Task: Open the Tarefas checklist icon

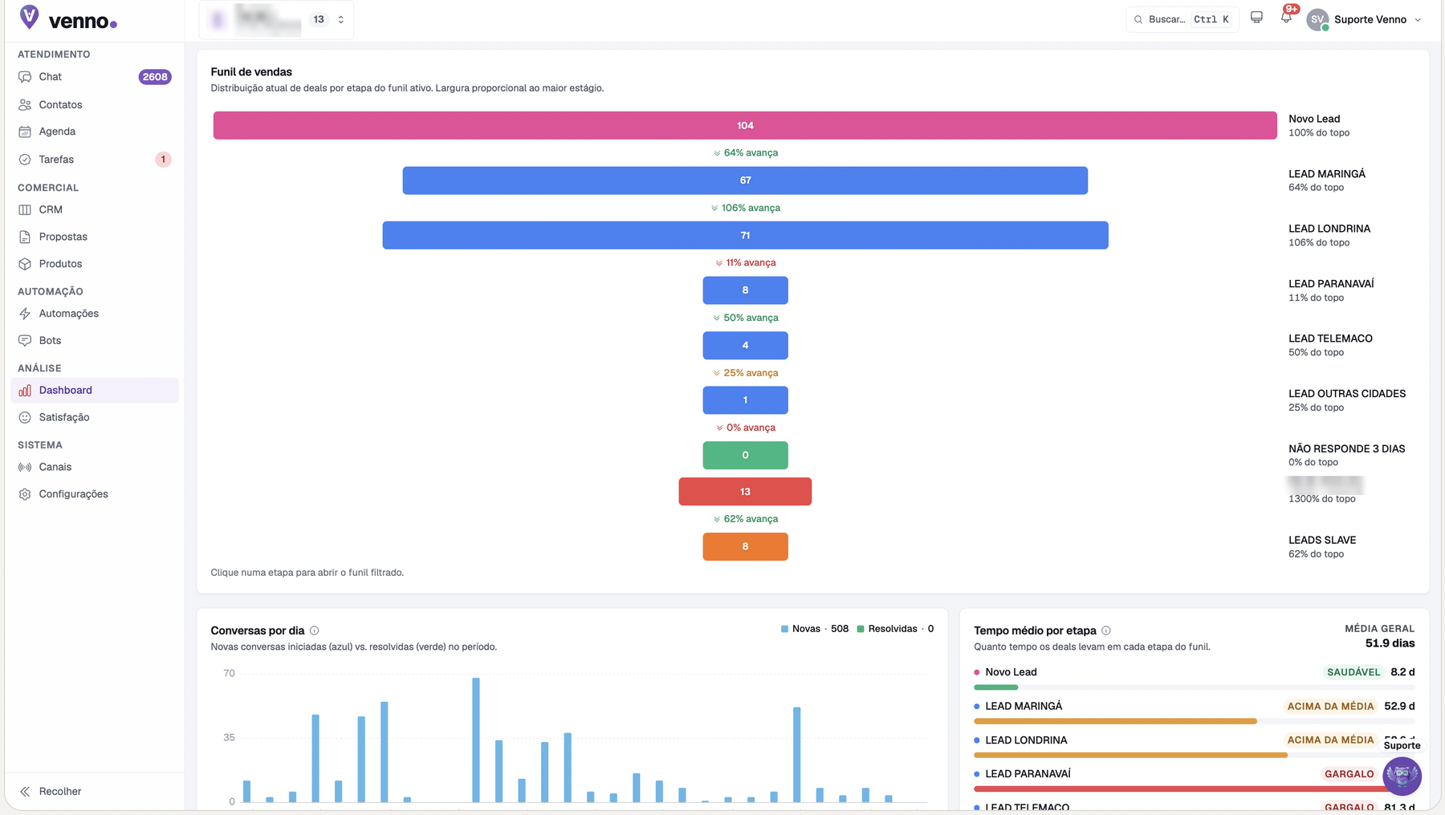Action: tap(25, 160)
